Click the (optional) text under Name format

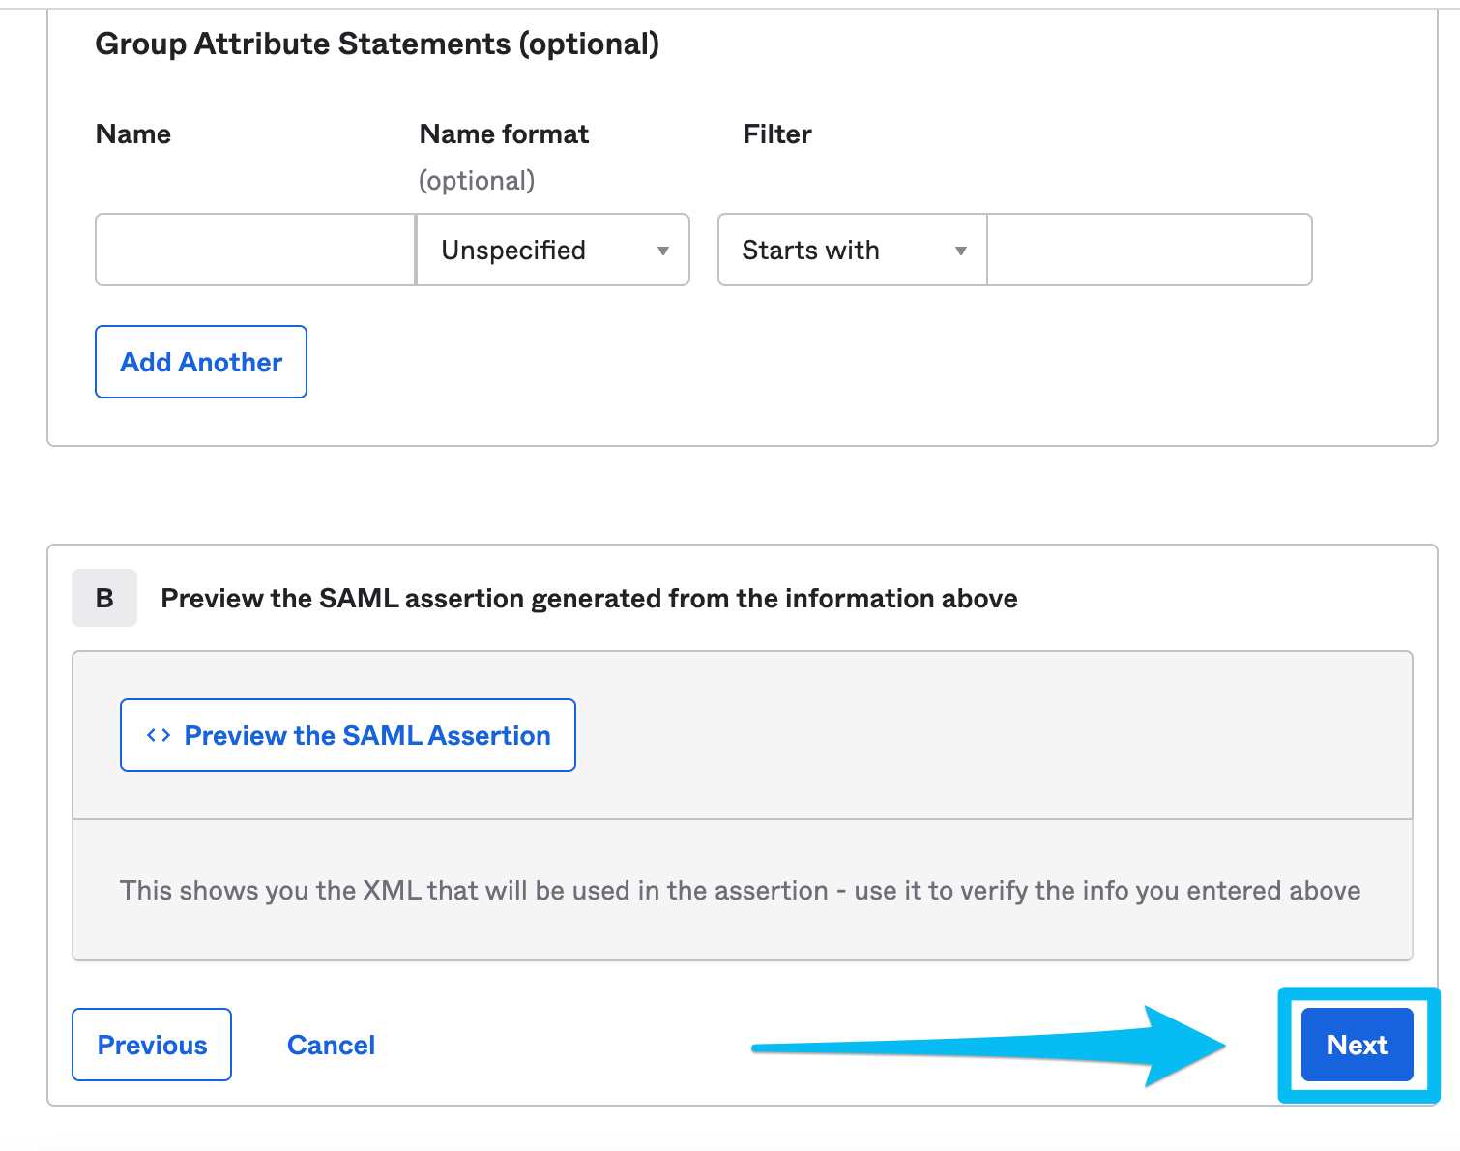[477, 181]
